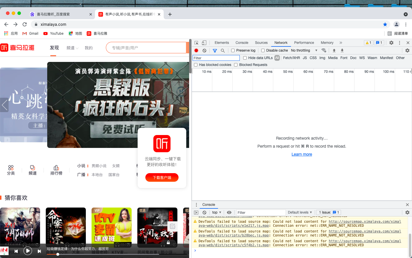The height and width of the screenshot is (258, 412).
Task: Expand the 频道 dropdown in the site nav
Action: coord(72,48)
